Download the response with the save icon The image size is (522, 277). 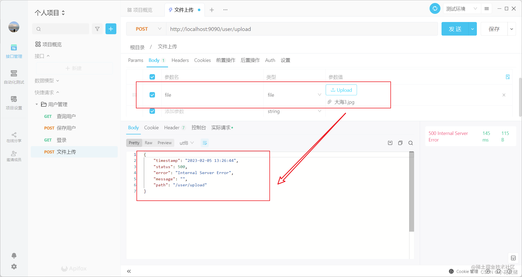pyautogui.click(x=390, y=143)
